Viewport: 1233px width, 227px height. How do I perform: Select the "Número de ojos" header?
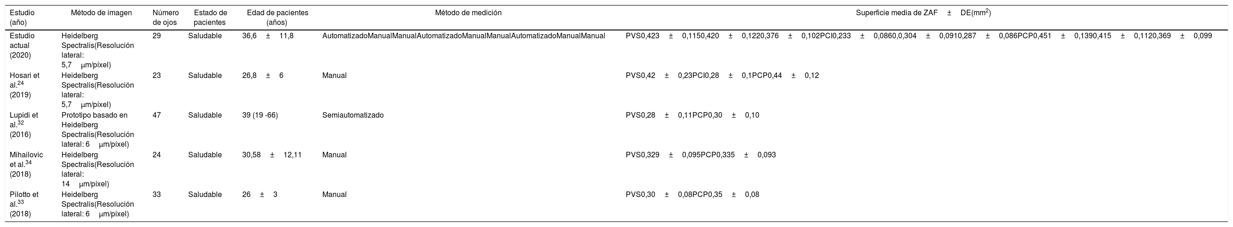pyautogui.click(x=165, y=18)
